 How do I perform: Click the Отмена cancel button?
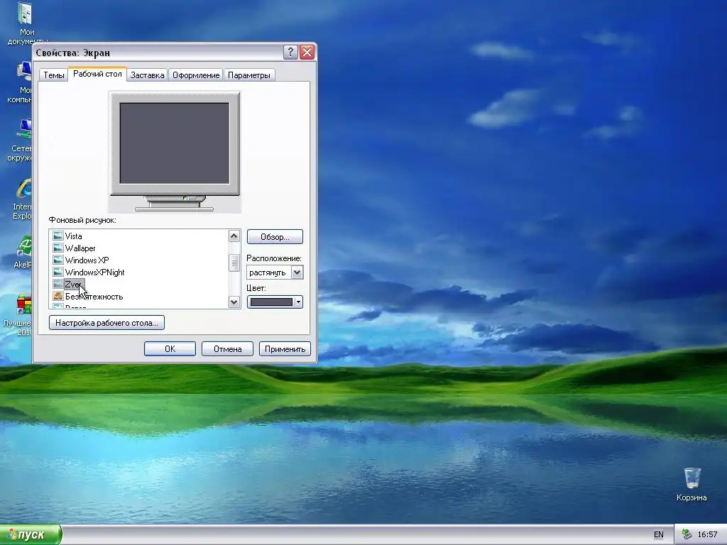tap(227, 349)
